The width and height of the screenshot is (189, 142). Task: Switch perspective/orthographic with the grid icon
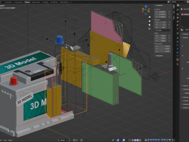[149, 29]
